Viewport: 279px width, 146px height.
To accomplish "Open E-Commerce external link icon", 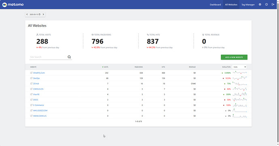I will (31, 105).
